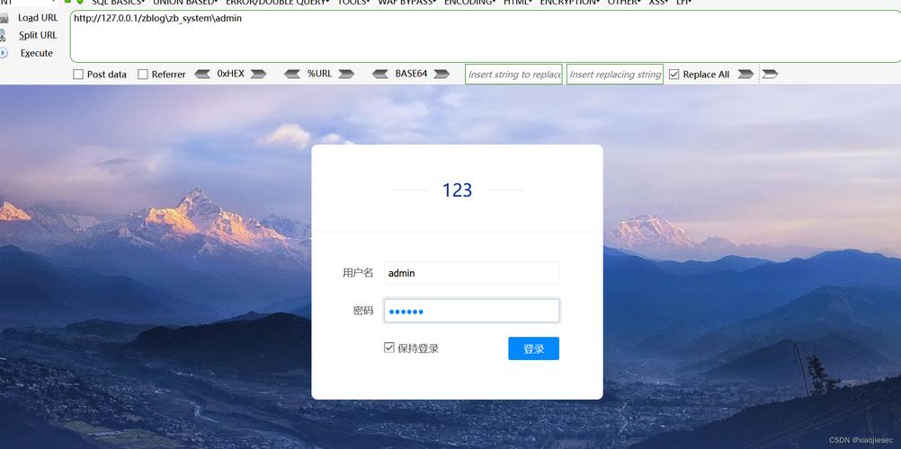The width and height of the screenshot is (901, 449).
Task: Click the blue 登录 login button
Action: coord(533,348)
